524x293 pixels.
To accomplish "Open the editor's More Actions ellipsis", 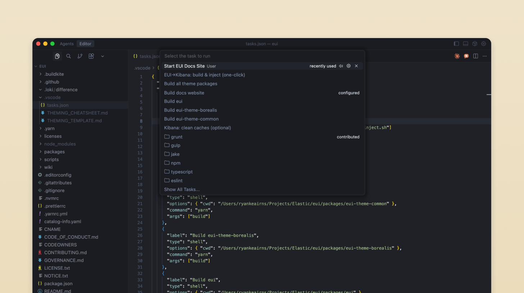I will point(484,56).
